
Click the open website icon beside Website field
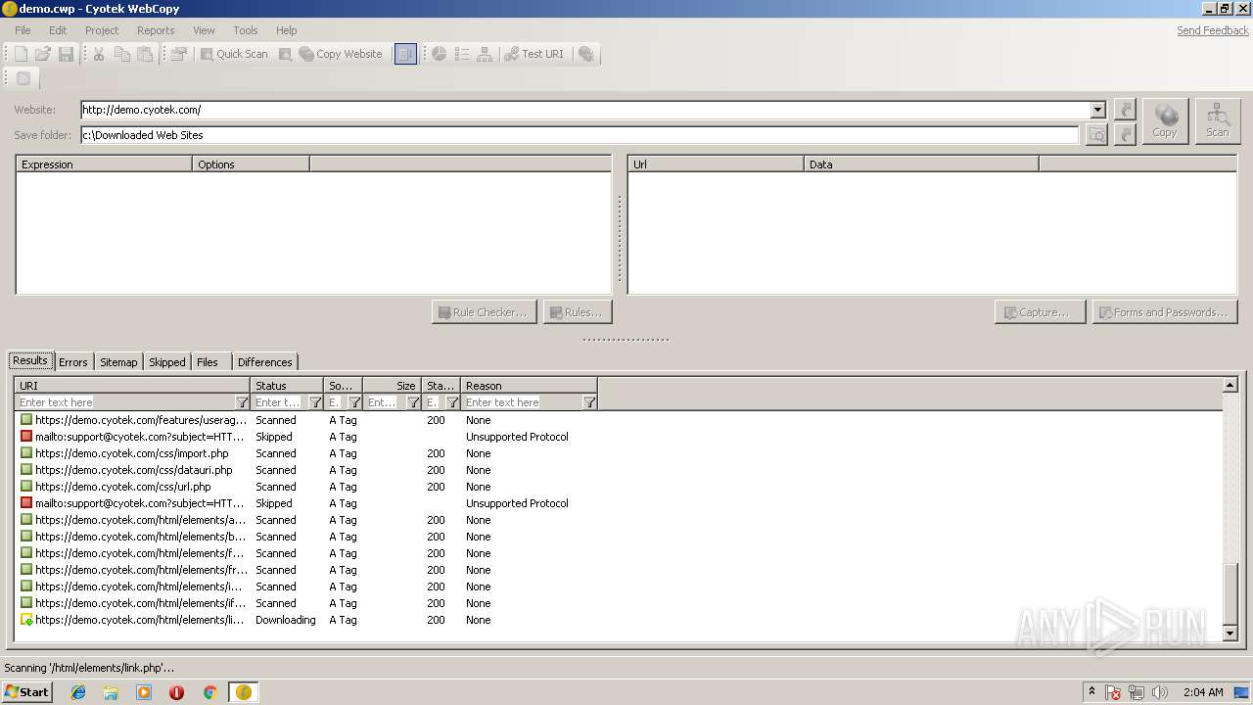[x=1125, y=110]
